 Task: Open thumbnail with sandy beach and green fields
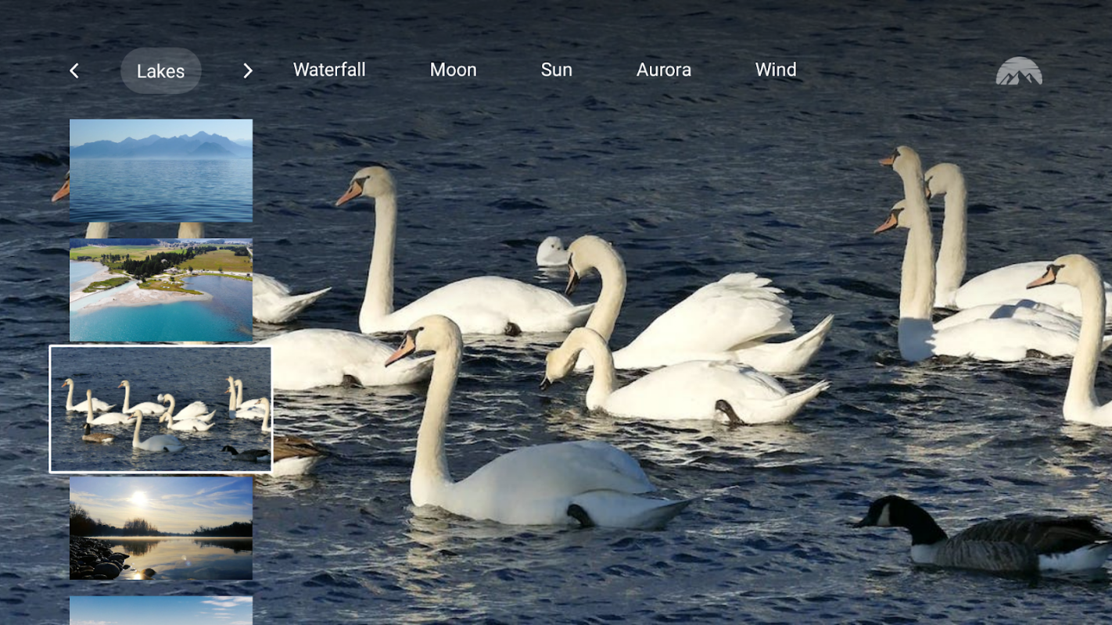click(x=161, y=291)
